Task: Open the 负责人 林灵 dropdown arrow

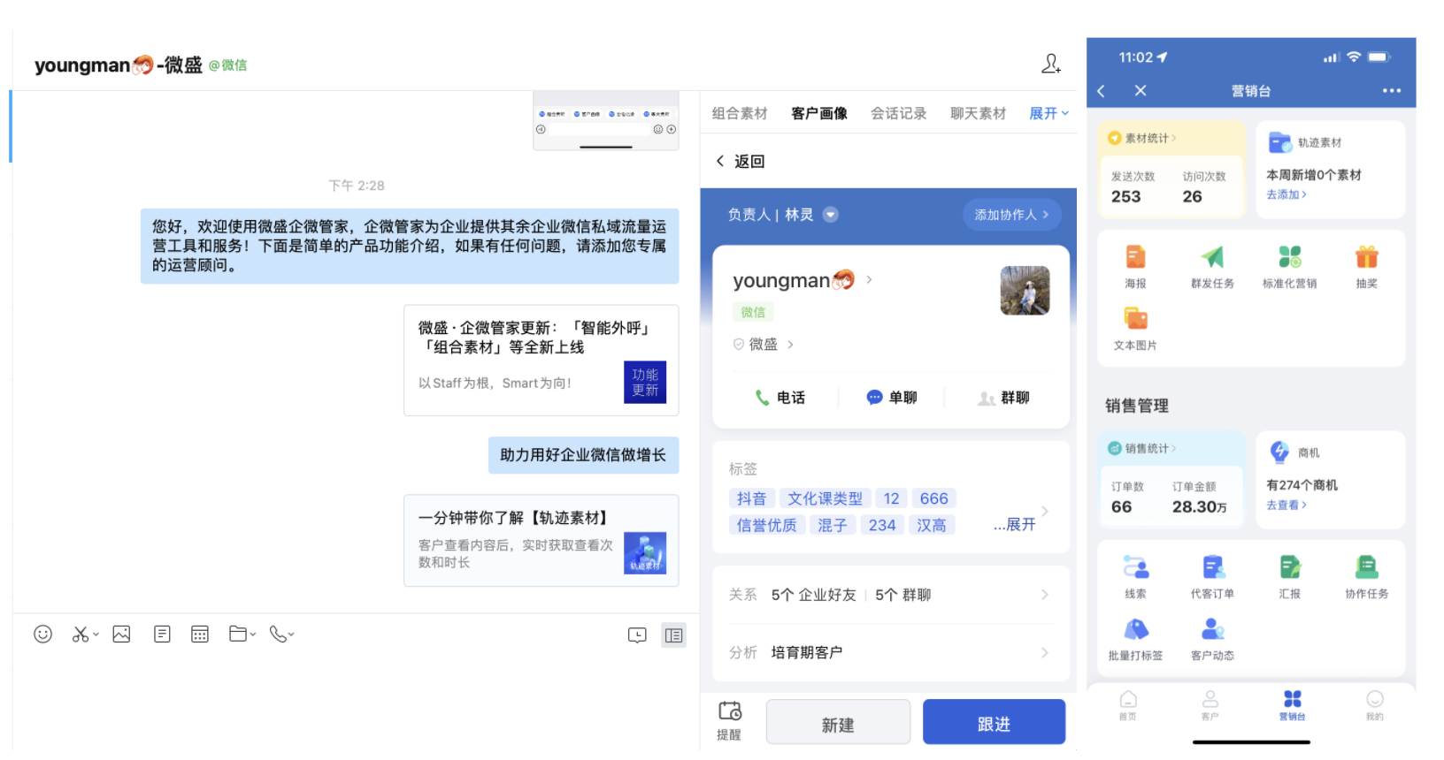Action: [830, 215]
